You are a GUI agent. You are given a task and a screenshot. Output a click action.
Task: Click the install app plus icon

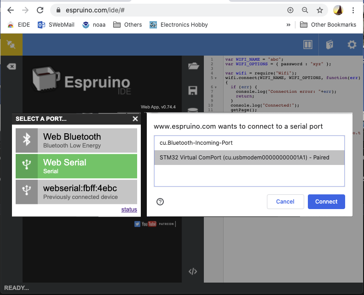tap(290, 10)
